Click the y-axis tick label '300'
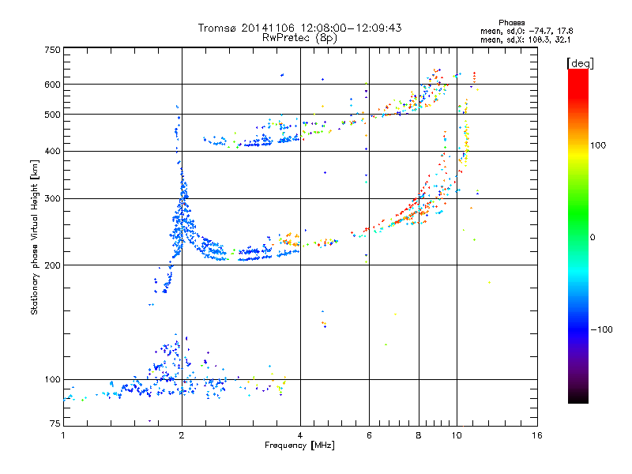 coord(52,199)
